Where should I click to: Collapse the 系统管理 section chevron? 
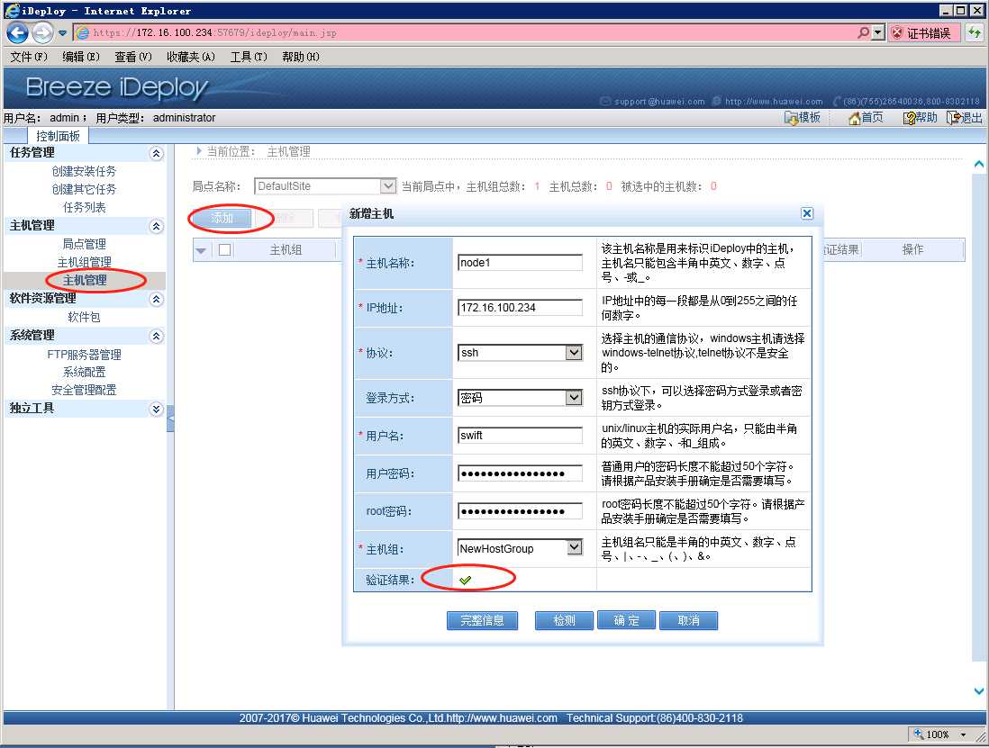[x=157, y=336]
